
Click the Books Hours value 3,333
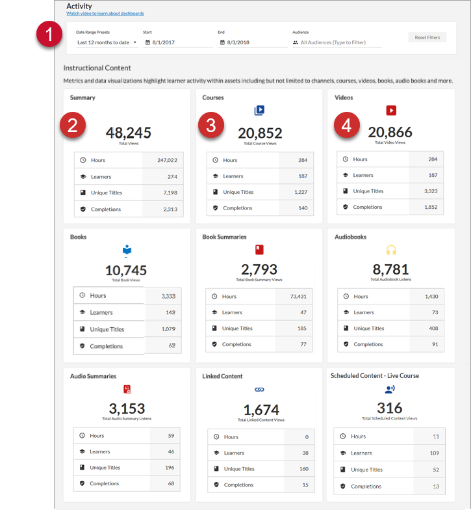168,296
